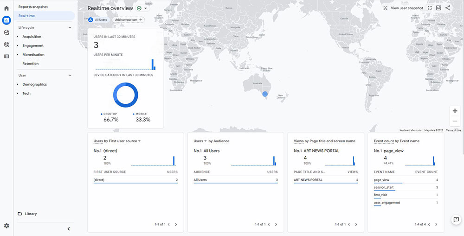Click Add comparison button
This screenshot has width=464, height=236.
[x=129, y=20]
